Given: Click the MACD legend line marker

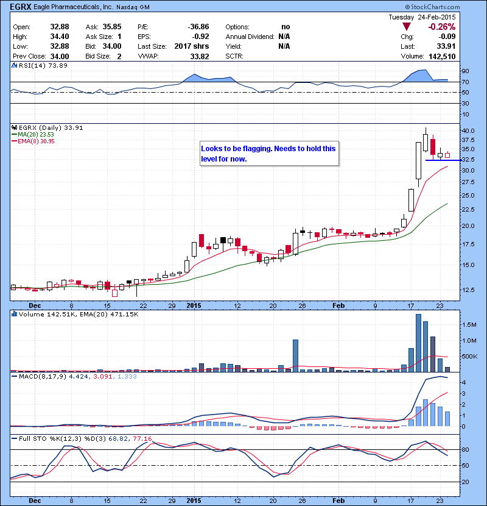Looking at the screenshot, I should (14, 377).
